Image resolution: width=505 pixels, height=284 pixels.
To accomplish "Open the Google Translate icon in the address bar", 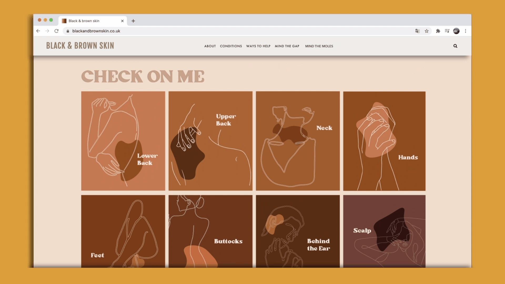I will [x=417, y=31].
